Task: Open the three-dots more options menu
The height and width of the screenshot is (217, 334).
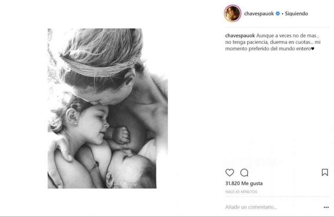Action: pos(326,207)
